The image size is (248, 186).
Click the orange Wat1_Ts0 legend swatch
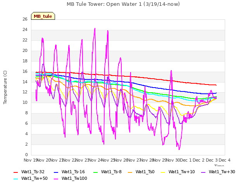tap(130, 172)
